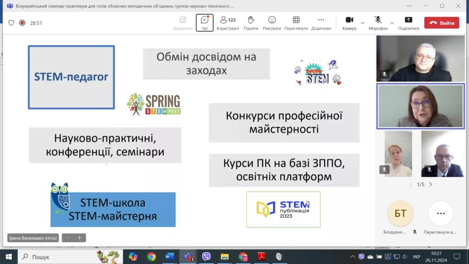
Task: Click the Курси ПК на базі ЗППО box
Action: pos(284,170)
